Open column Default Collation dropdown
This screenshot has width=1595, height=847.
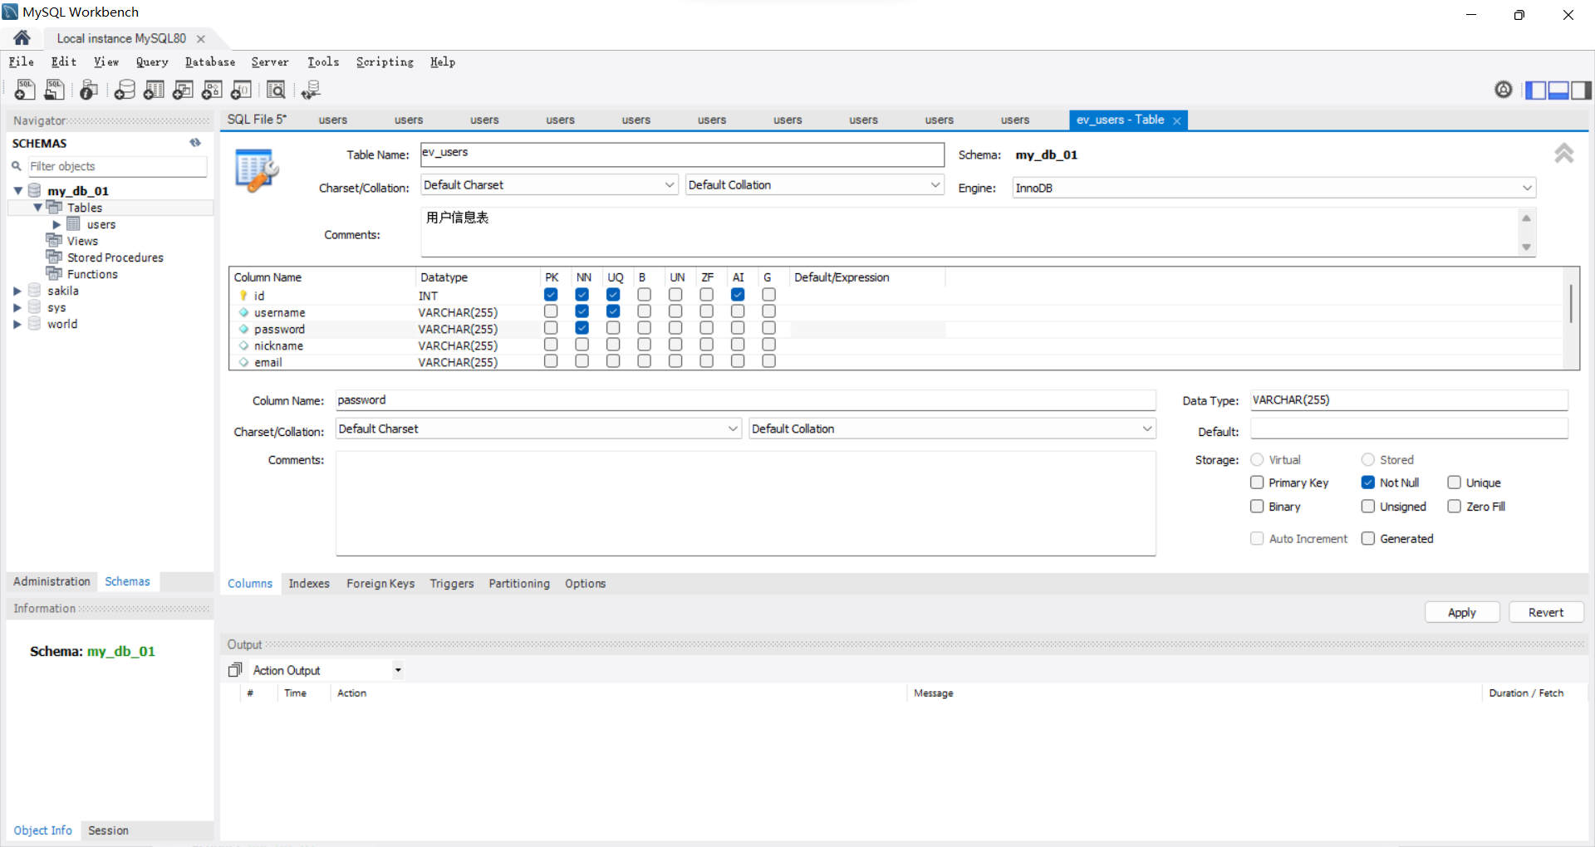coord(952,429)
